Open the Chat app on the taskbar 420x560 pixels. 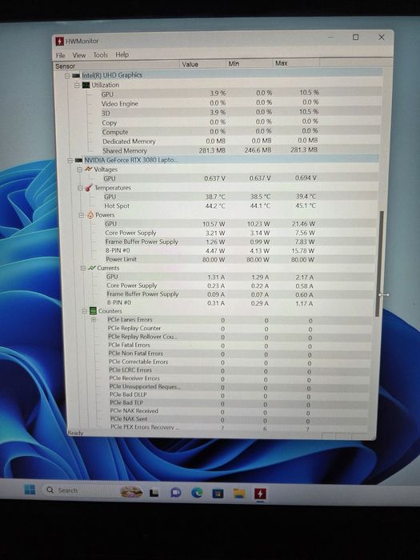175,493
